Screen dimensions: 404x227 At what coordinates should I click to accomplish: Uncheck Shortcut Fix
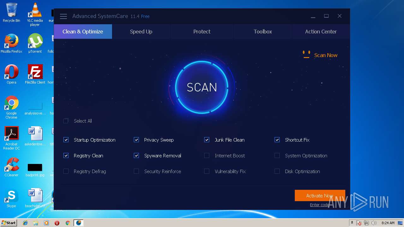[x=277, y=140]
